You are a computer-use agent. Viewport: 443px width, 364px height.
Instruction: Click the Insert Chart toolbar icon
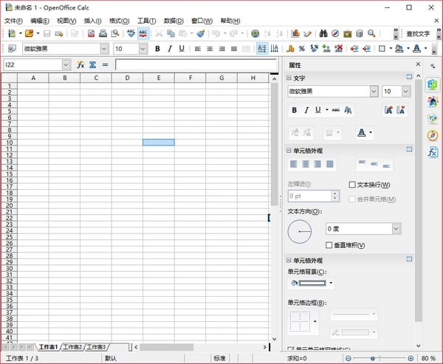pos(295,33)
